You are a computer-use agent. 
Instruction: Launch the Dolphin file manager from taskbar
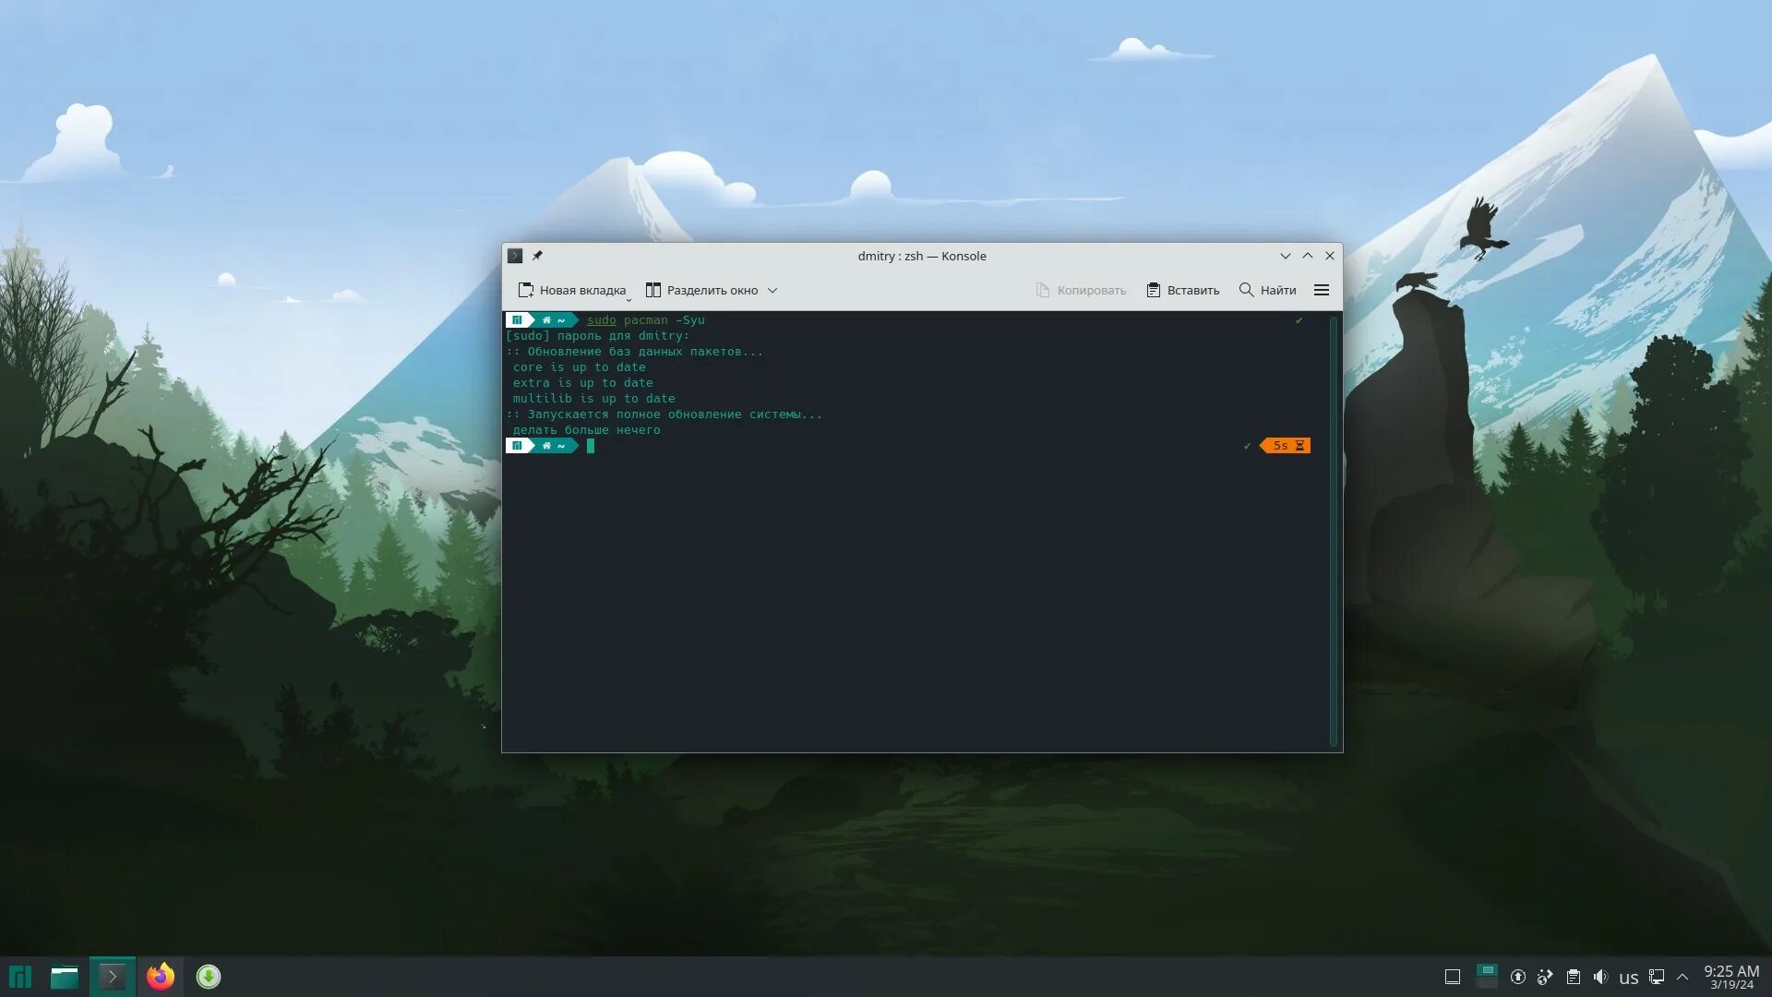(x=65, y=977)
